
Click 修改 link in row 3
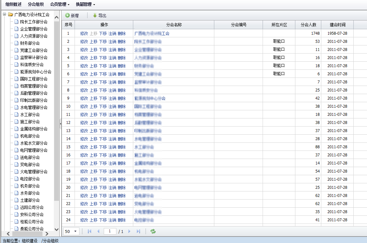pos(84,50)
